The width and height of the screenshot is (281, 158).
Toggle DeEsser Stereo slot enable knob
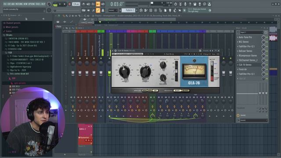263,51
